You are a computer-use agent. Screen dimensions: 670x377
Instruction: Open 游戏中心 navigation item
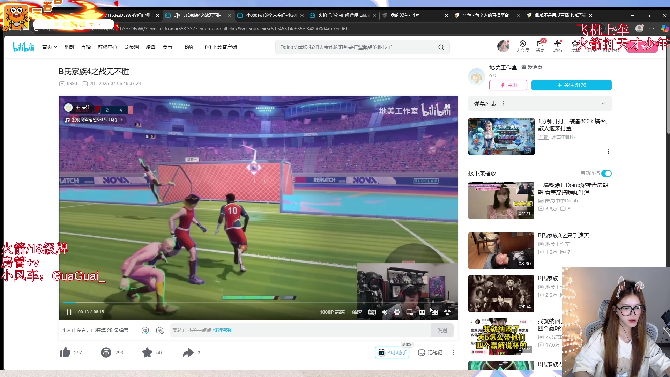coord(107,47)
